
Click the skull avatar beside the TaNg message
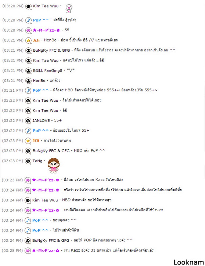pos(28,161)
